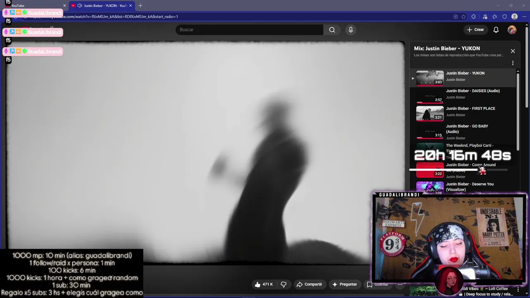Switch to the first YouTube browser tab
The height and width of the screenshot is (298, 530).
pos(35,5)
